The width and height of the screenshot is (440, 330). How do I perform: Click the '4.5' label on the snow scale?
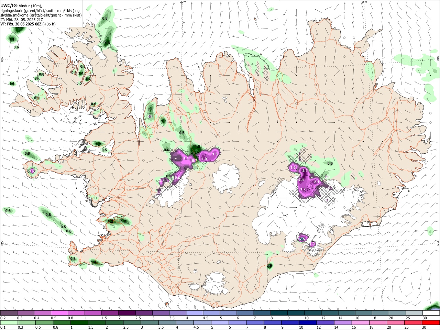coord(206,318)
